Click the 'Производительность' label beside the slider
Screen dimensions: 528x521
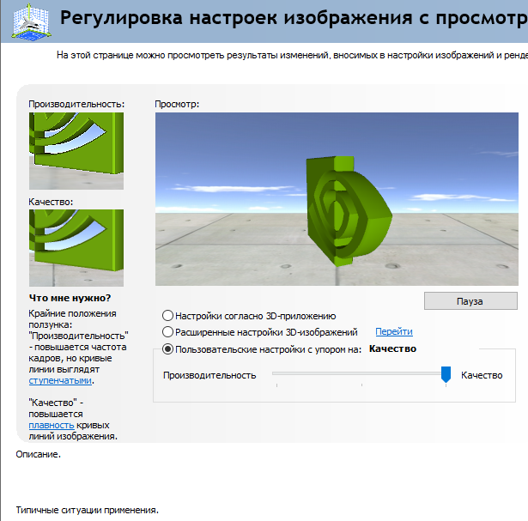pos(209,375)
